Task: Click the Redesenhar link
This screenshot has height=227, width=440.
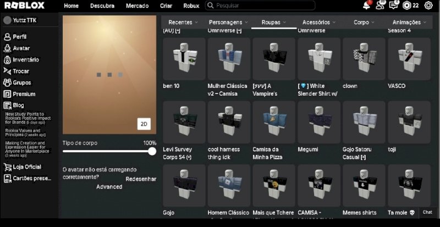Action: coord(141,179)
